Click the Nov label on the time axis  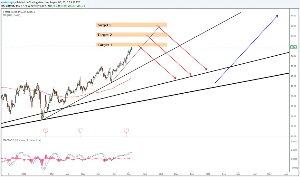point(176,174)
